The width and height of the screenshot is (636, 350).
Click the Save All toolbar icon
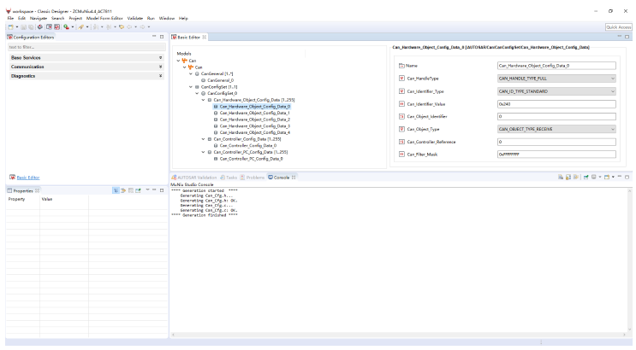point(31,27)
